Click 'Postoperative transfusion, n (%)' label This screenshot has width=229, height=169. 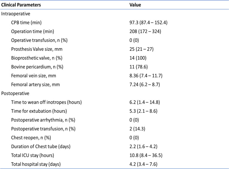(x=43, y=129)
